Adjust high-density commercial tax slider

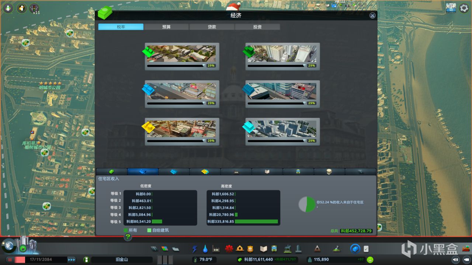tap(277, 103)
